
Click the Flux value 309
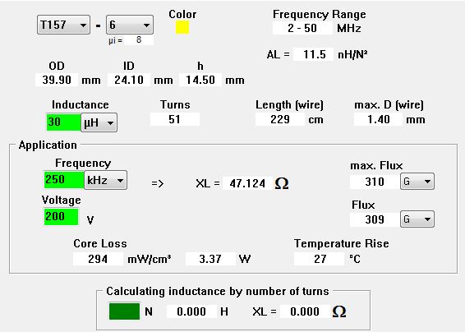pos(375,219)
